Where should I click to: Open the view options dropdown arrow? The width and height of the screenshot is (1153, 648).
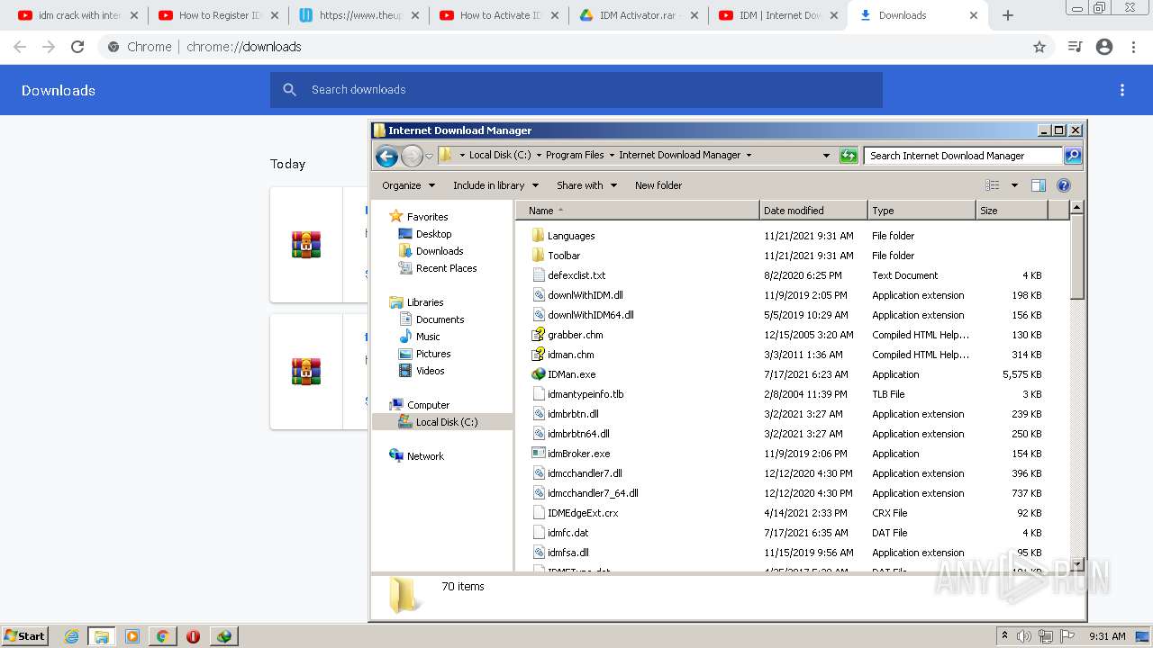(x=1014, y=185)
